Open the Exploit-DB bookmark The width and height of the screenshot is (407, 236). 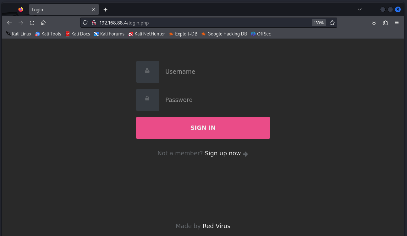click(x=183, y=34)
